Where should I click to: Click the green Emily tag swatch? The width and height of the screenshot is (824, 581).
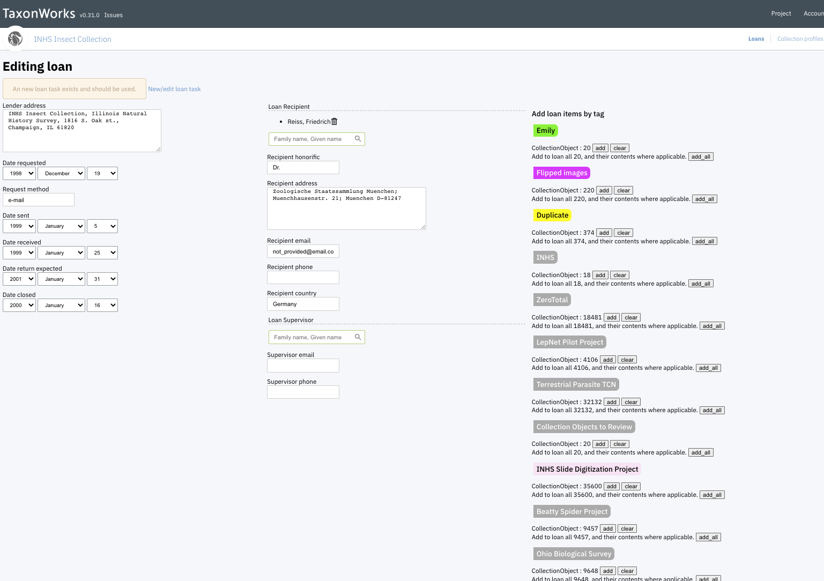pyautogui.click(x=545, y=130)
